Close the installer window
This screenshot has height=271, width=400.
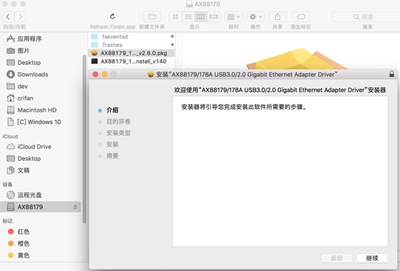pos(95,75)
